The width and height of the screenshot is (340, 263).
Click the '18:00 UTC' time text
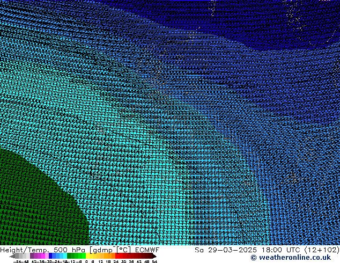click(280, 250)
